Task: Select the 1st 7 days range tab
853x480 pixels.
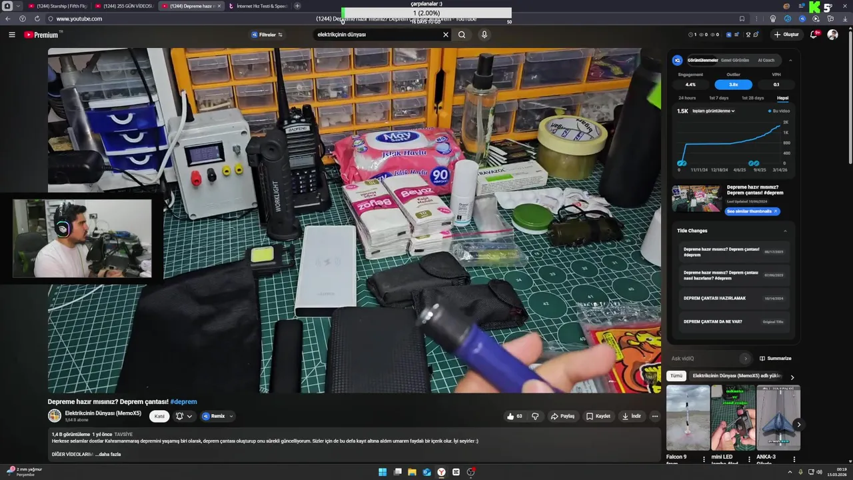Action: (718, 98)
